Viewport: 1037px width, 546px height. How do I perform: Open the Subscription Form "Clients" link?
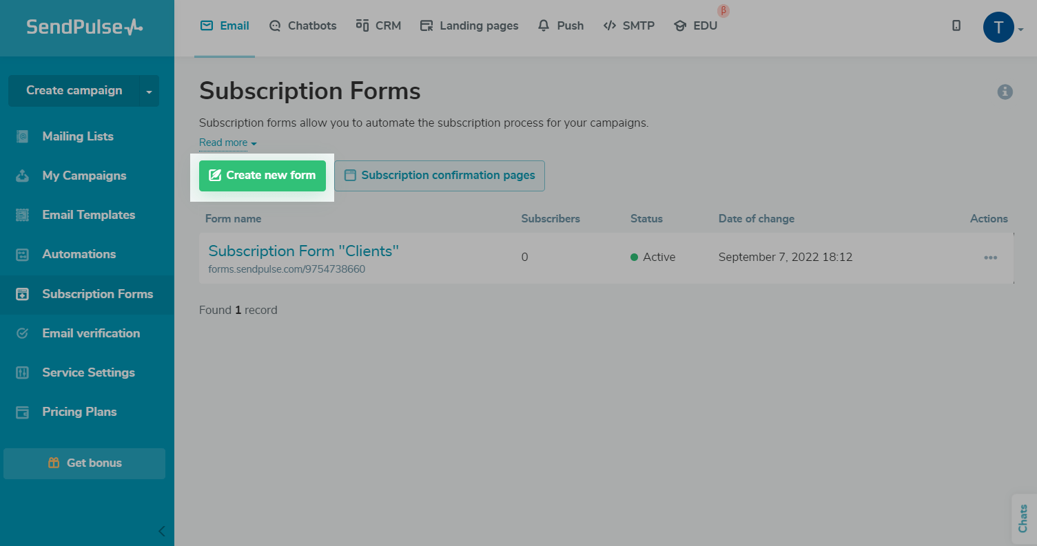(x=303, y=251)
